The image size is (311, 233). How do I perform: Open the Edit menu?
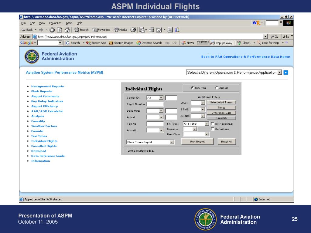(x=32, y=23)
